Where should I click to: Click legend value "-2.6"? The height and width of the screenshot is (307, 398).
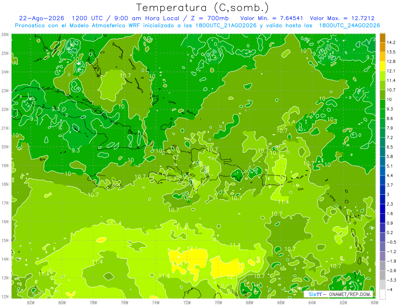click(391, 271)
